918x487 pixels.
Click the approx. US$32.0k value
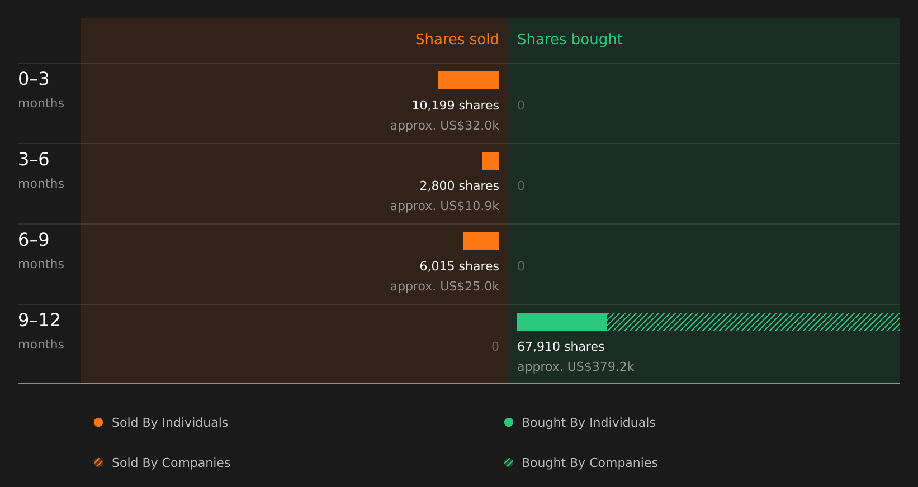[x=444, y=126]
